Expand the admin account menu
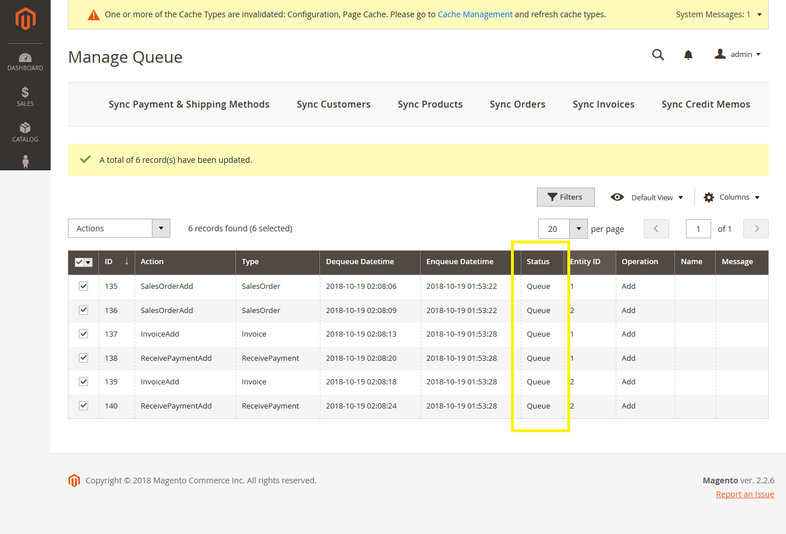The width and height of the screenshot is (786, 534). click(738, 55)
